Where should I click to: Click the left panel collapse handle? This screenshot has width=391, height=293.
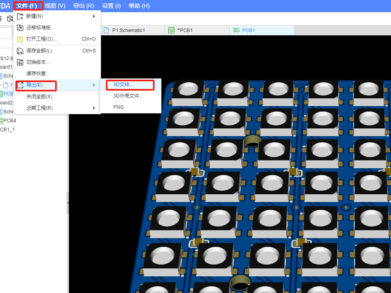click(x=68, y=203)
